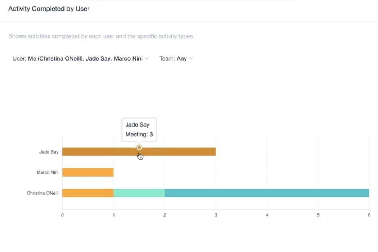Image resolution: width=378 pixels, height=252 pixels.
Task: Click the x-axis value 2
Action: (165, 215)
